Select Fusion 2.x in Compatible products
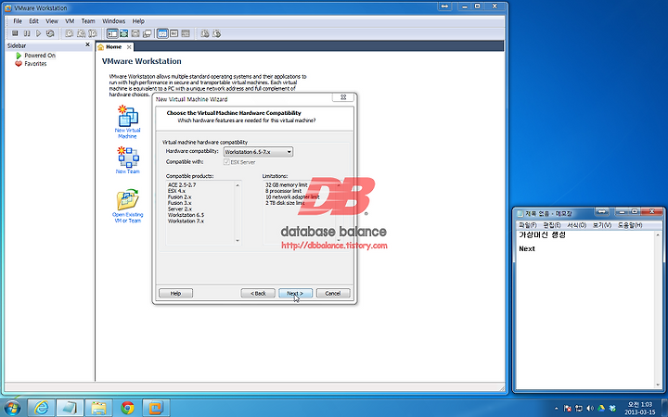Viewport: 668px width, 417px height. [179, 197]
